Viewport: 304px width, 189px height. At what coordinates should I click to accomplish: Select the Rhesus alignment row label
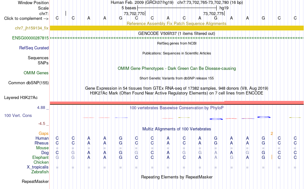(42, 143)
